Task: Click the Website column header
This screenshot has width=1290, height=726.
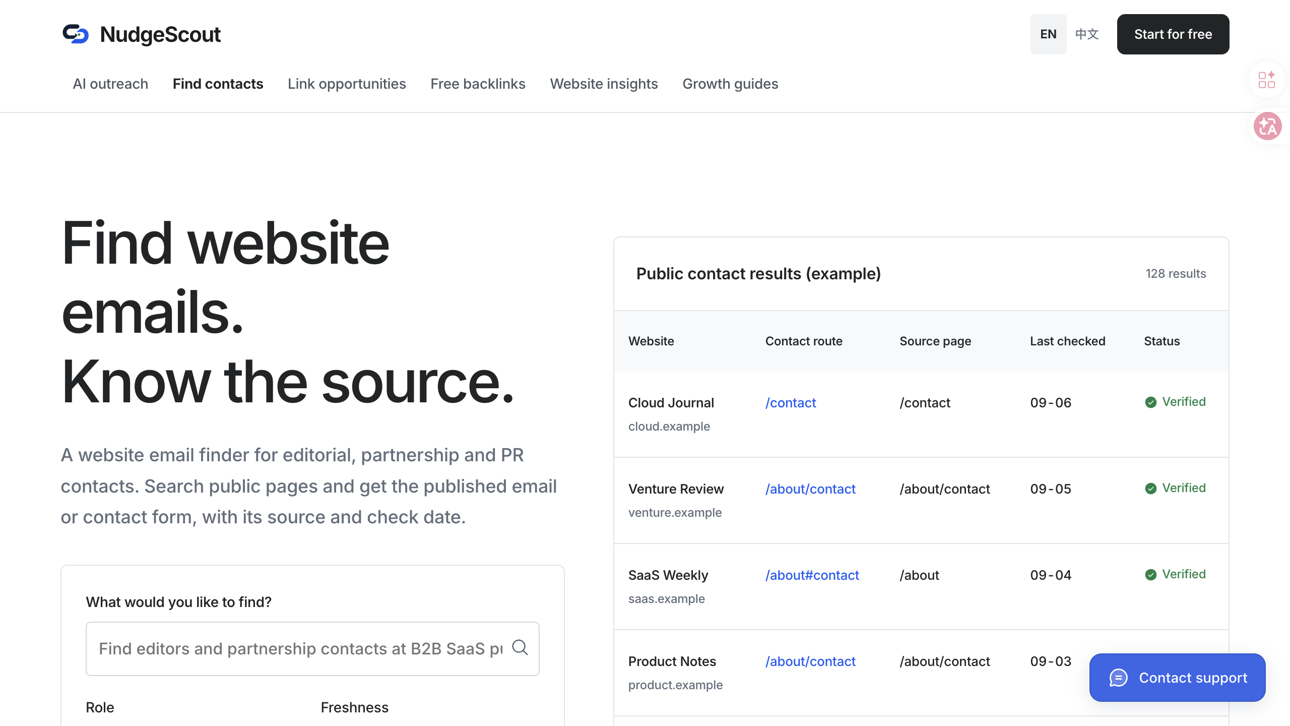Action: click(x=651, y=341)
